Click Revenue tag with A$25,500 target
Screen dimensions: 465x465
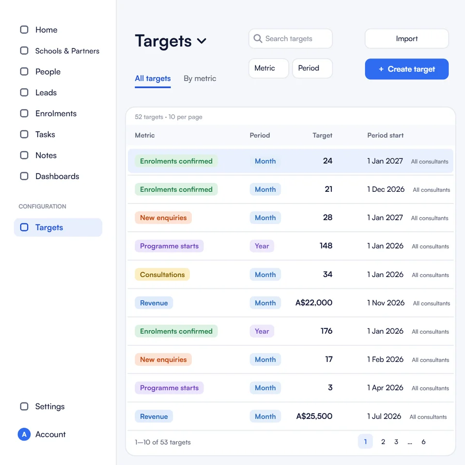(154, 417)
